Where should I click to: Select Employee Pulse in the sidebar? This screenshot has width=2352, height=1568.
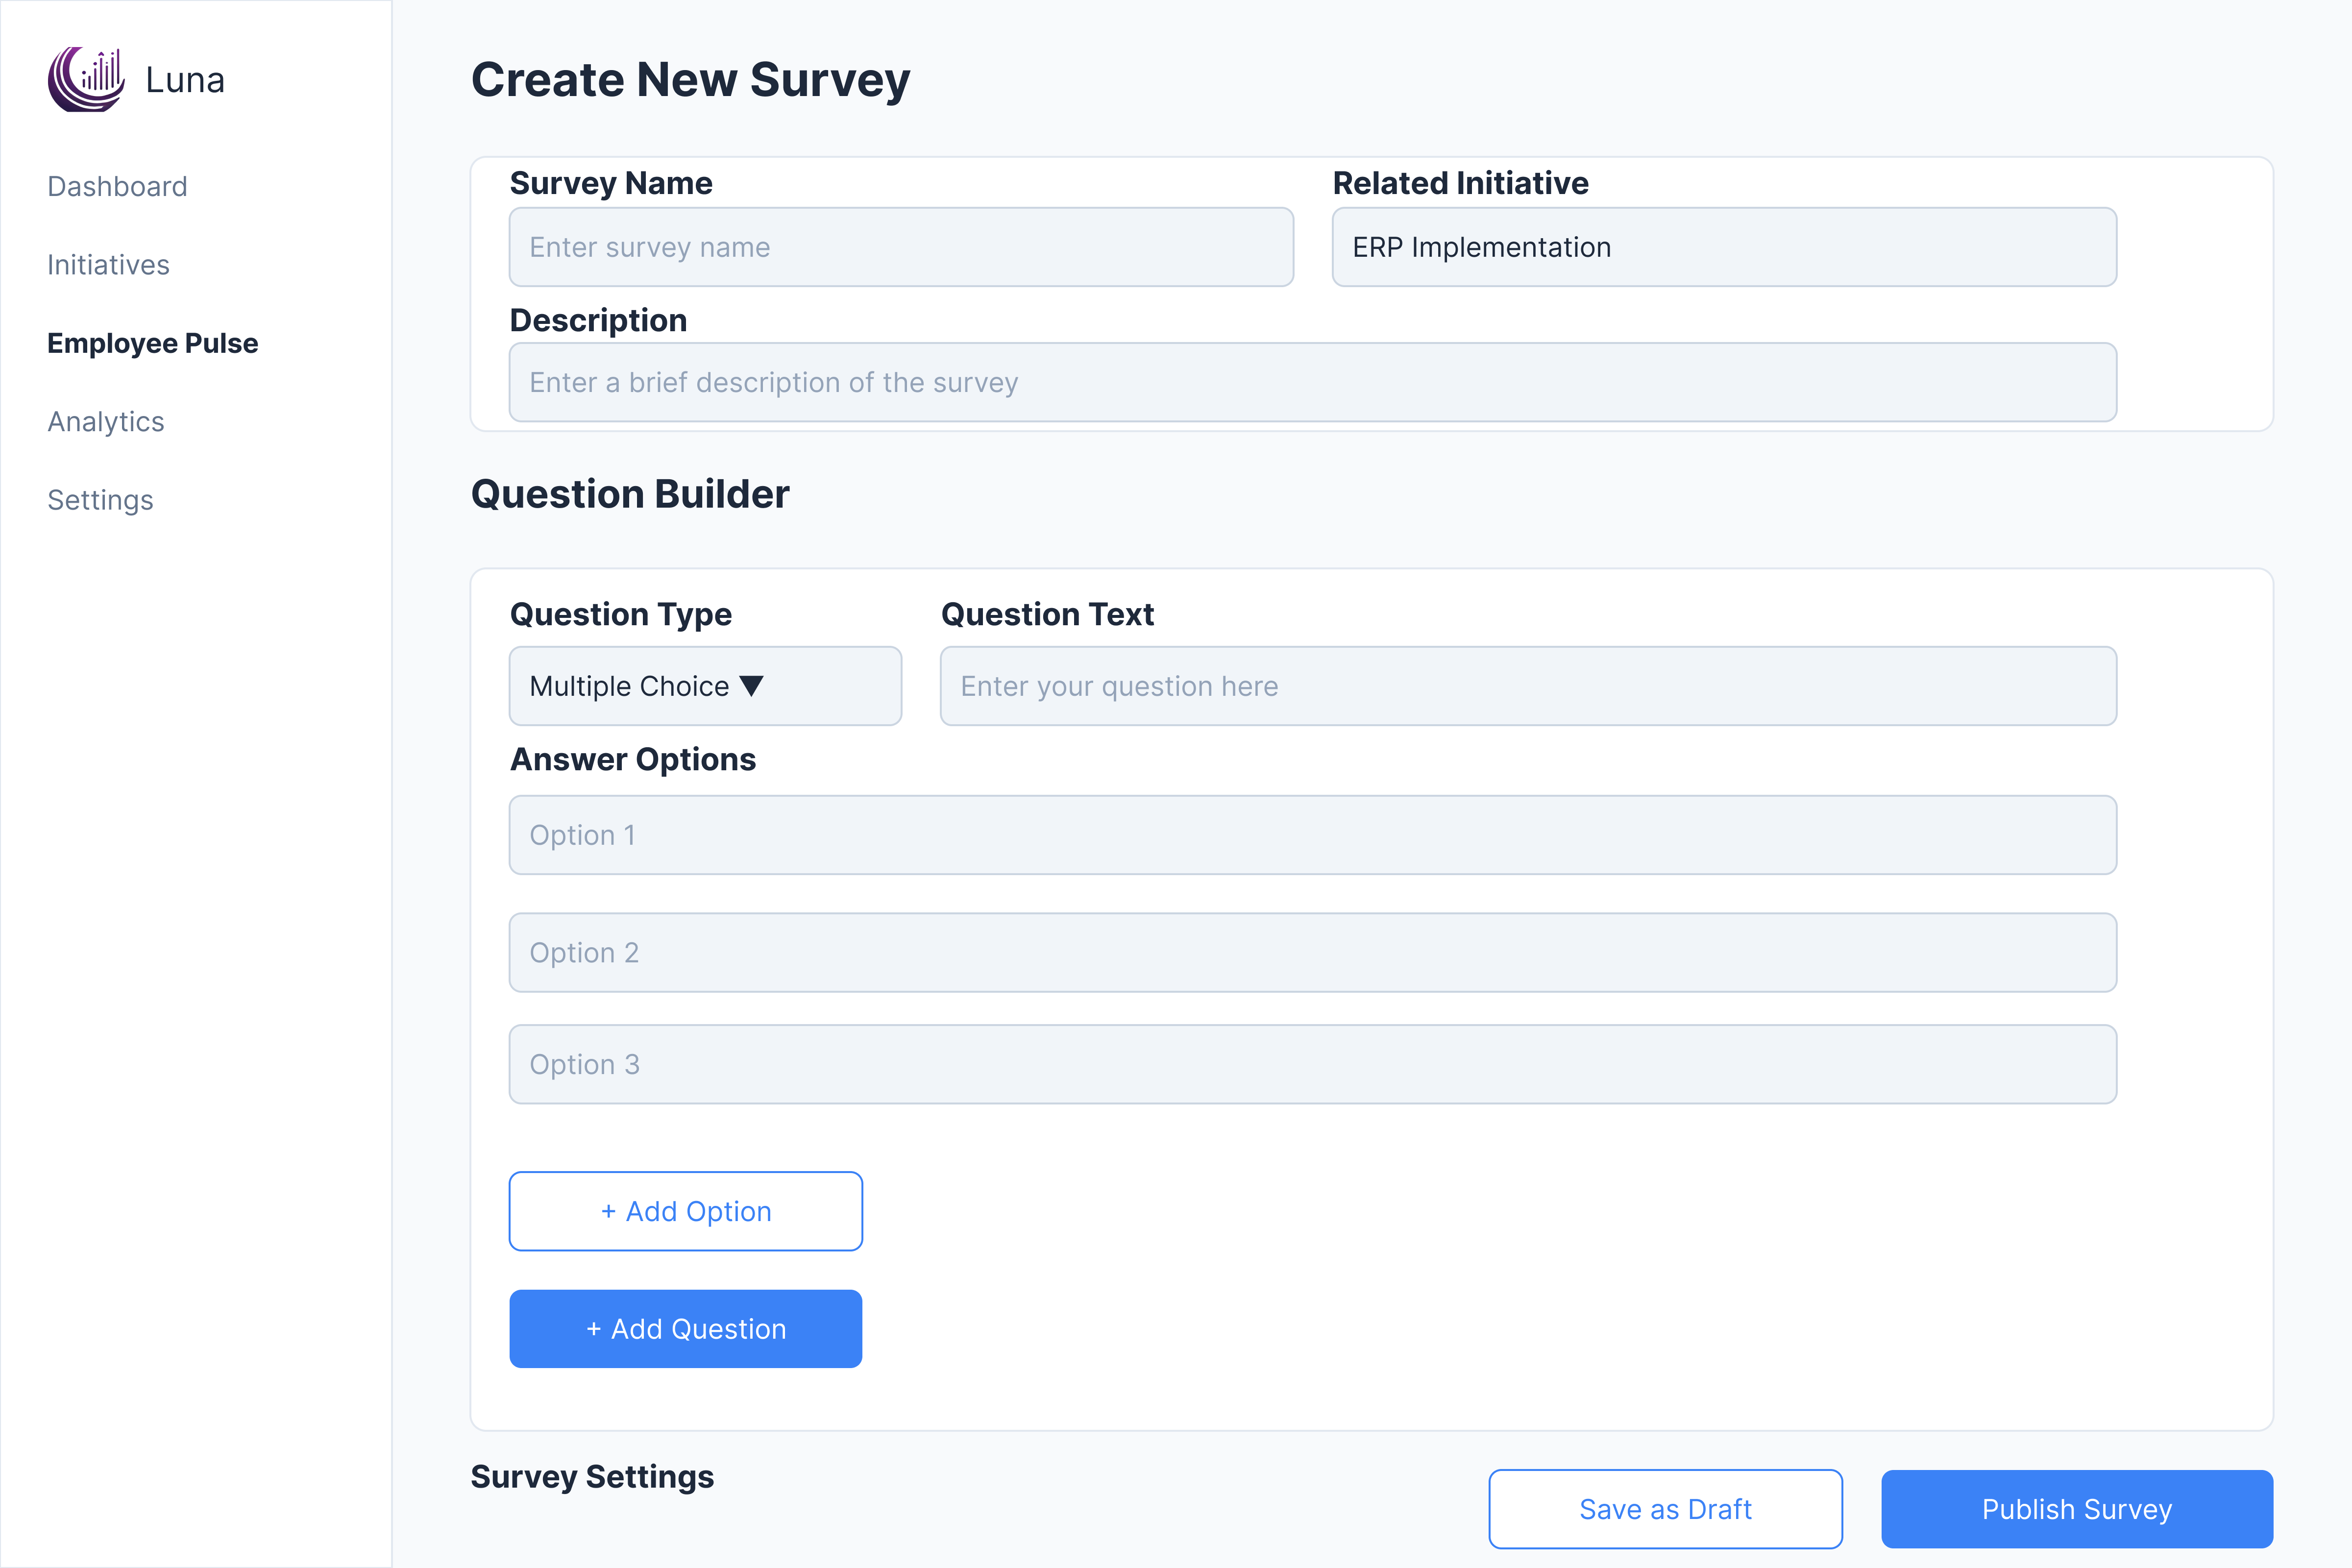[152, 343]
